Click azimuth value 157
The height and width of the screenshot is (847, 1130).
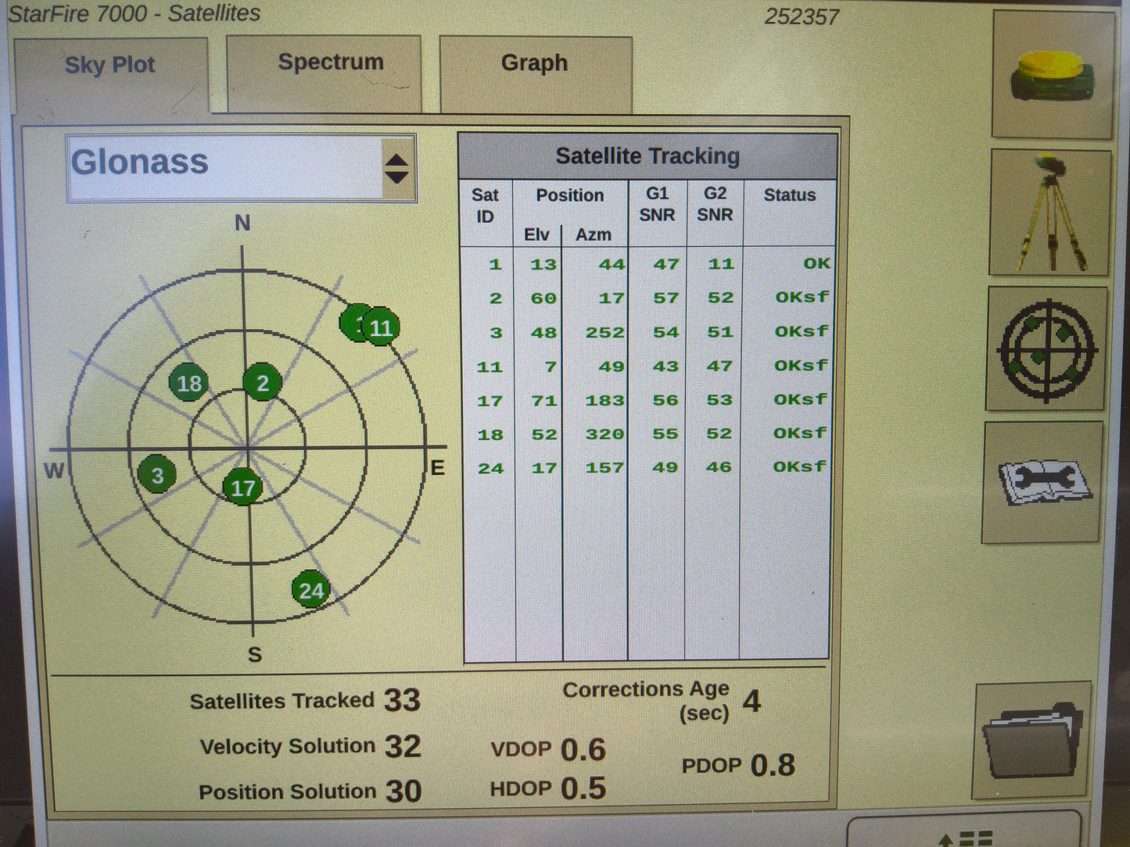coord(605,467)
